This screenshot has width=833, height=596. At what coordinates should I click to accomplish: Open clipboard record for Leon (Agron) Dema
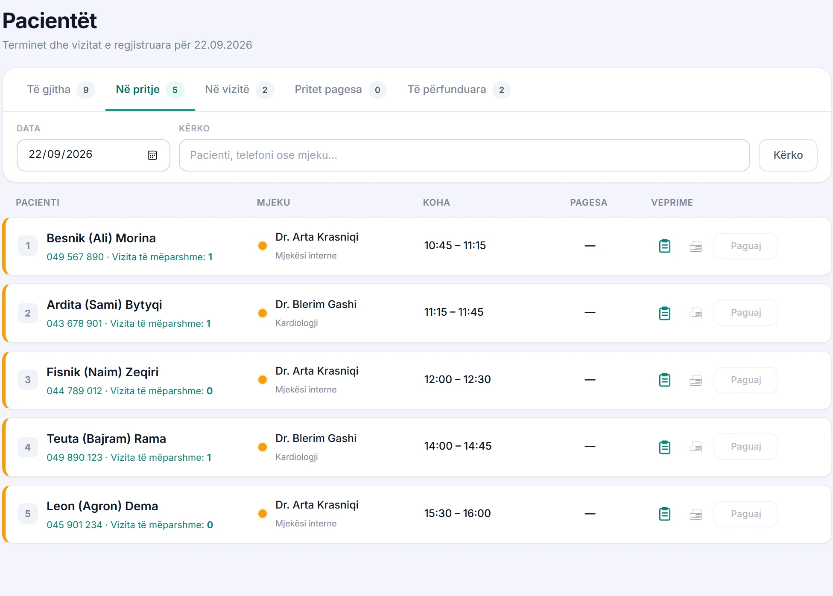(665, 514)
